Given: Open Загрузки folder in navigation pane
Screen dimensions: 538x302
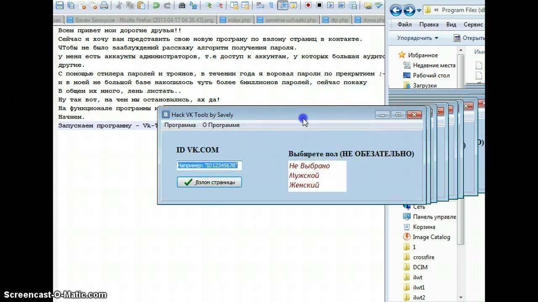Looking at the screenshot, I should (420, 85).
